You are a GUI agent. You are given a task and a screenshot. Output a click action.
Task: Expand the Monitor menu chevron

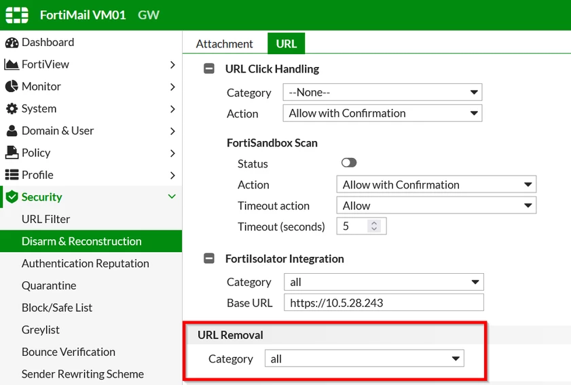coord(172,87)
